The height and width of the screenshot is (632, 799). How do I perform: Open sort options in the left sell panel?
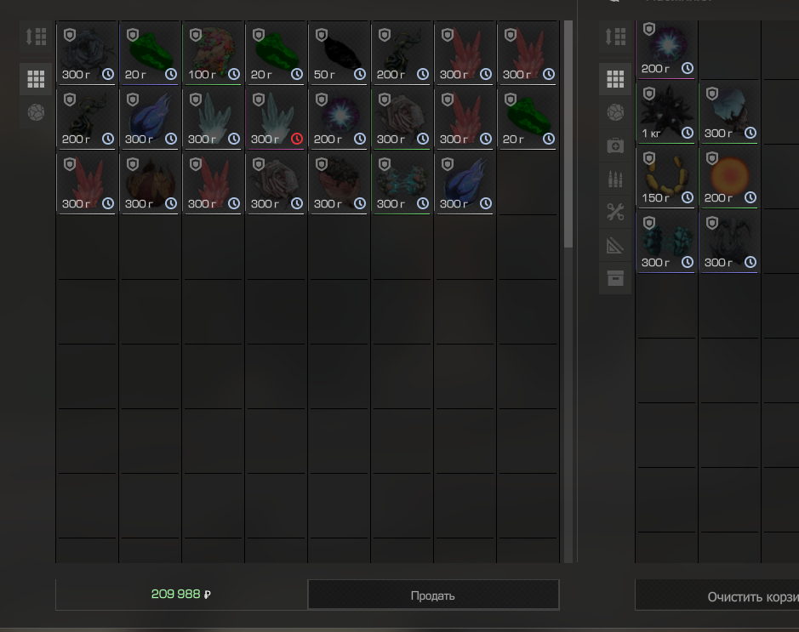click(37, 37)
